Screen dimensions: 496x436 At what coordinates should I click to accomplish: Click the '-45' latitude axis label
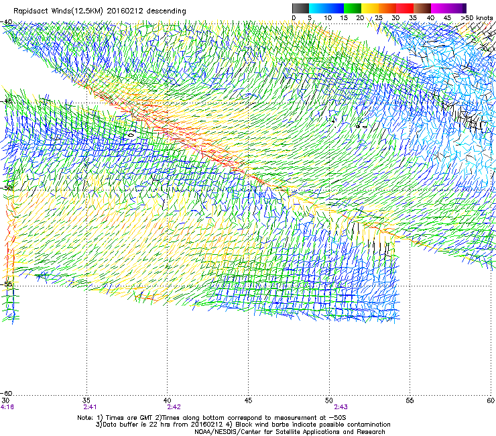click(6, 101)
